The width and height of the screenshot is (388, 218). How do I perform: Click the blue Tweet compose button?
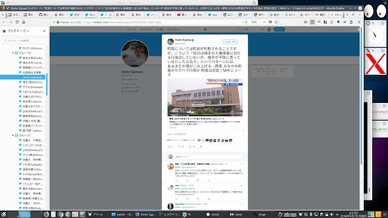(x=279, y=30)
